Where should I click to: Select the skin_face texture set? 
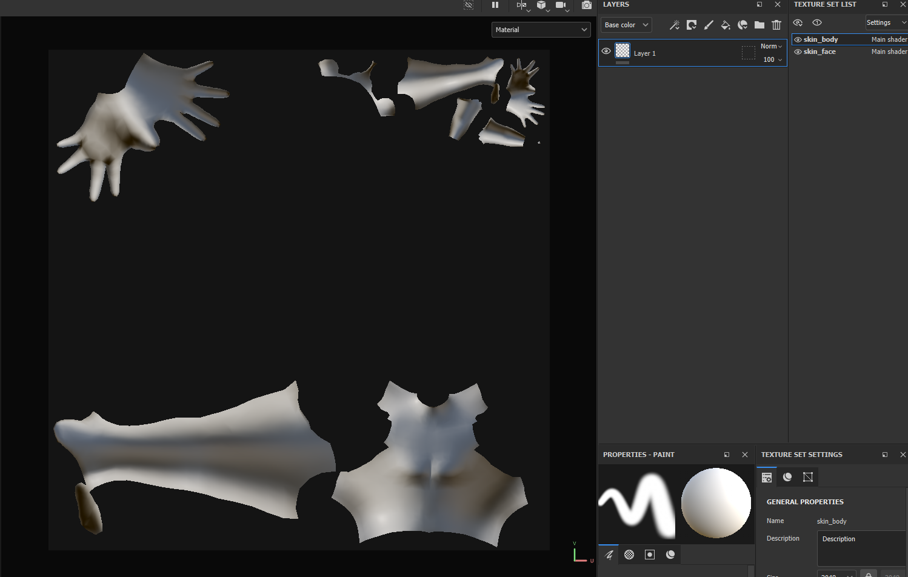point(820,52)
